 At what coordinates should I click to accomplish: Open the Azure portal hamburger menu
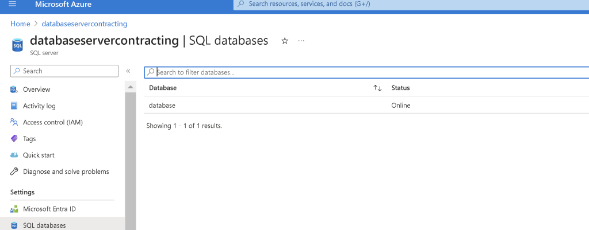(13, 4)
